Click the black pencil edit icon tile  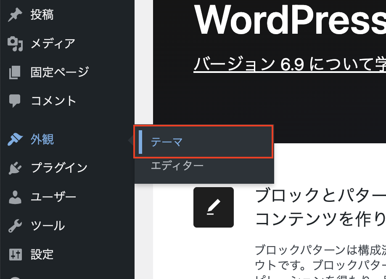[x=213, y=207]
